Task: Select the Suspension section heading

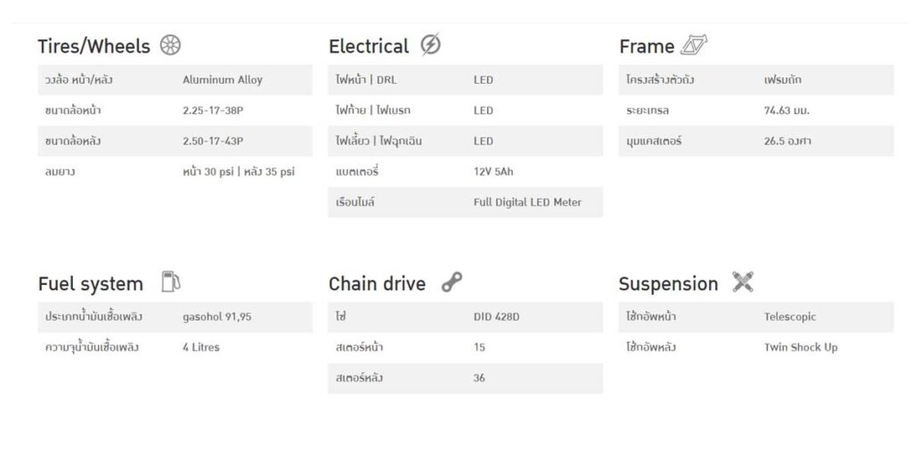Action: 668,284
